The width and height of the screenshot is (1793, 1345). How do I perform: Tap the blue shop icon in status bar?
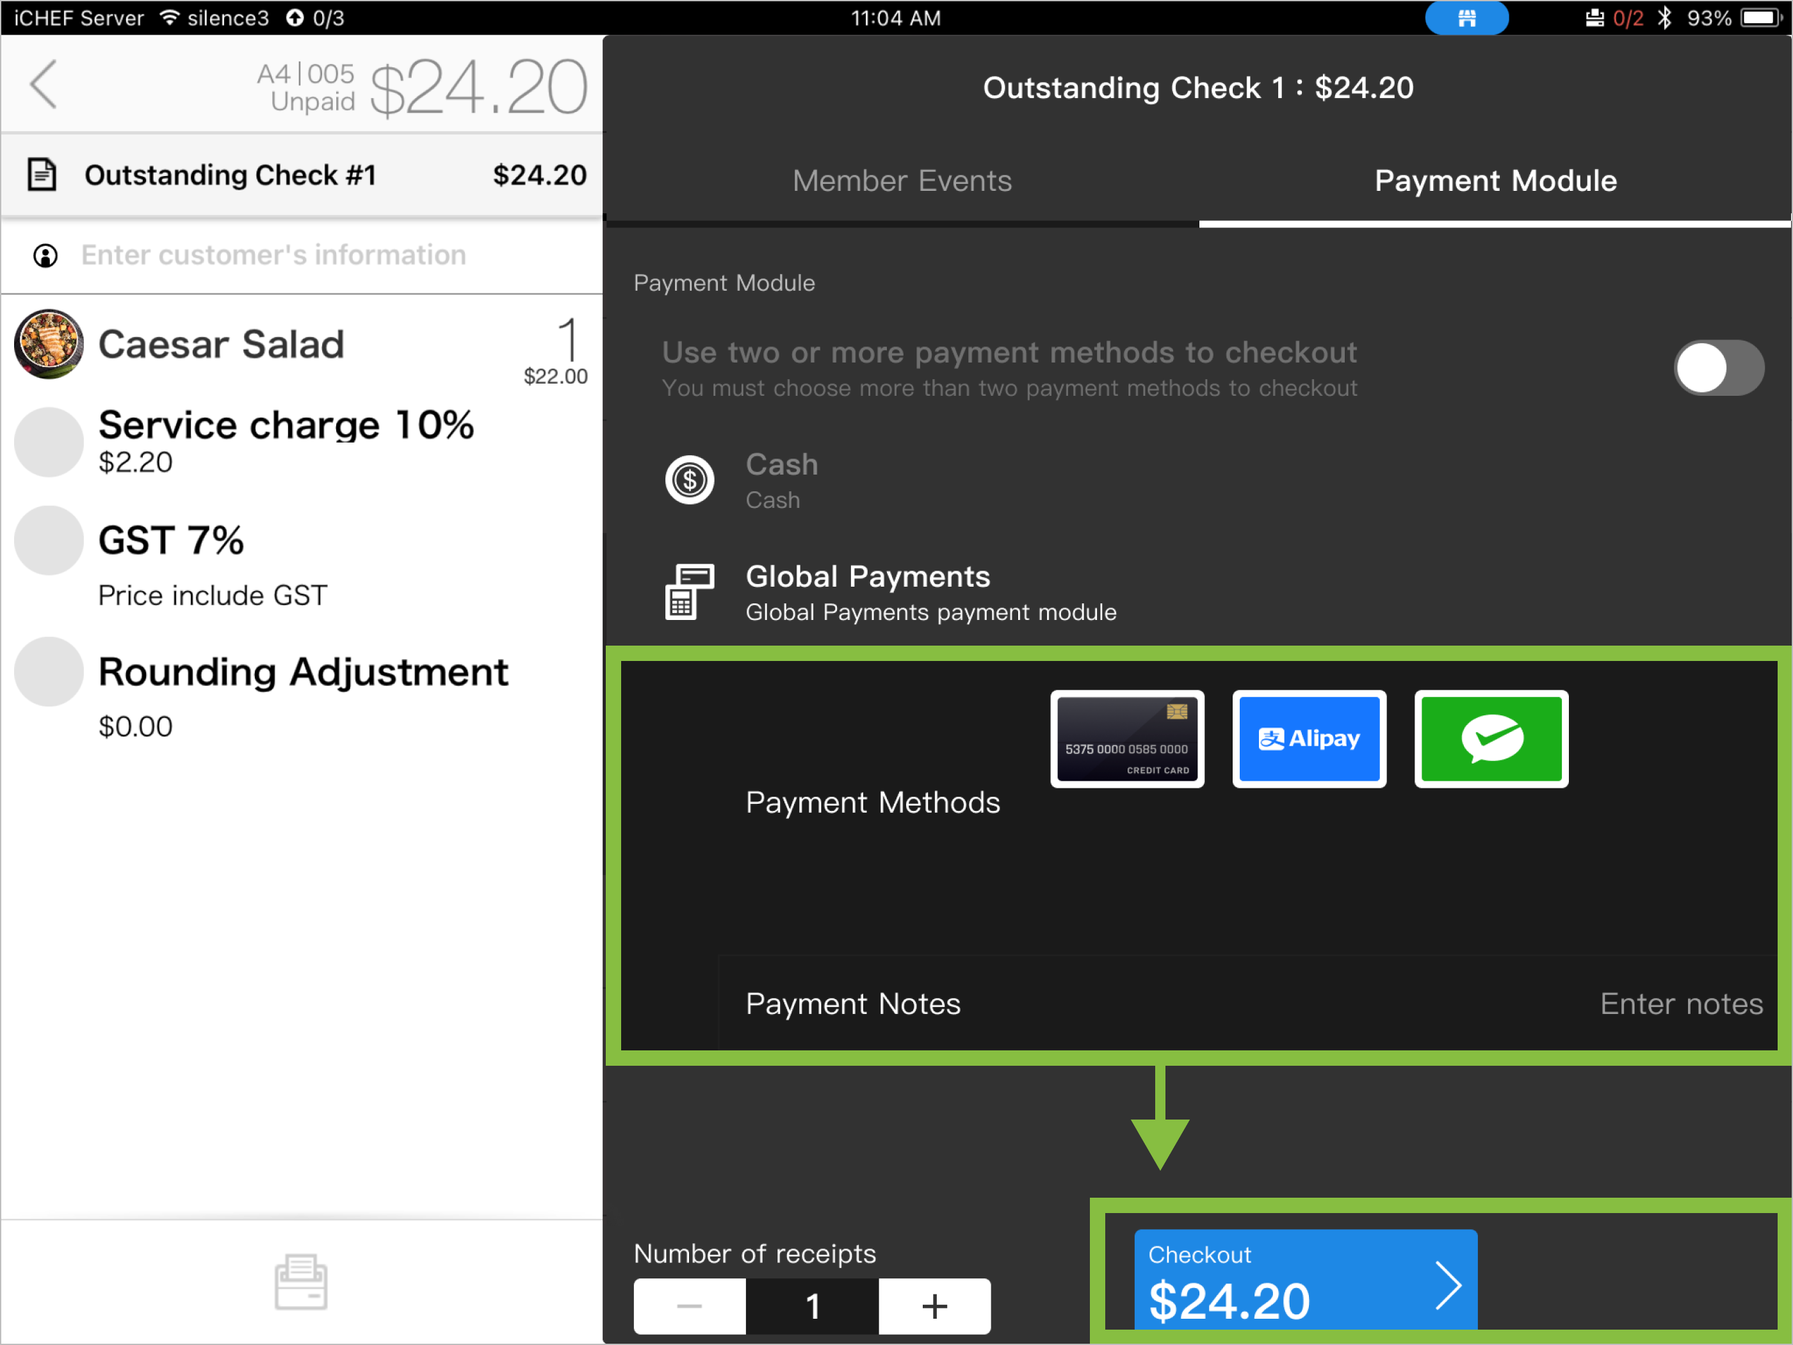1466,18
